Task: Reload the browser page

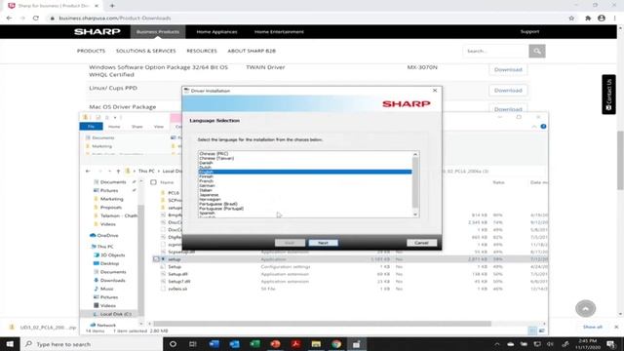Action: click(36, 18)
